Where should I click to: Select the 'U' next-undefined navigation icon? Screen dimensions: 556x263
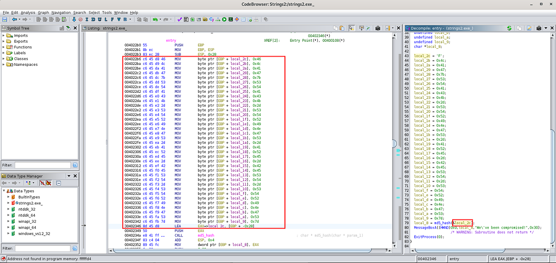point(100,19)
